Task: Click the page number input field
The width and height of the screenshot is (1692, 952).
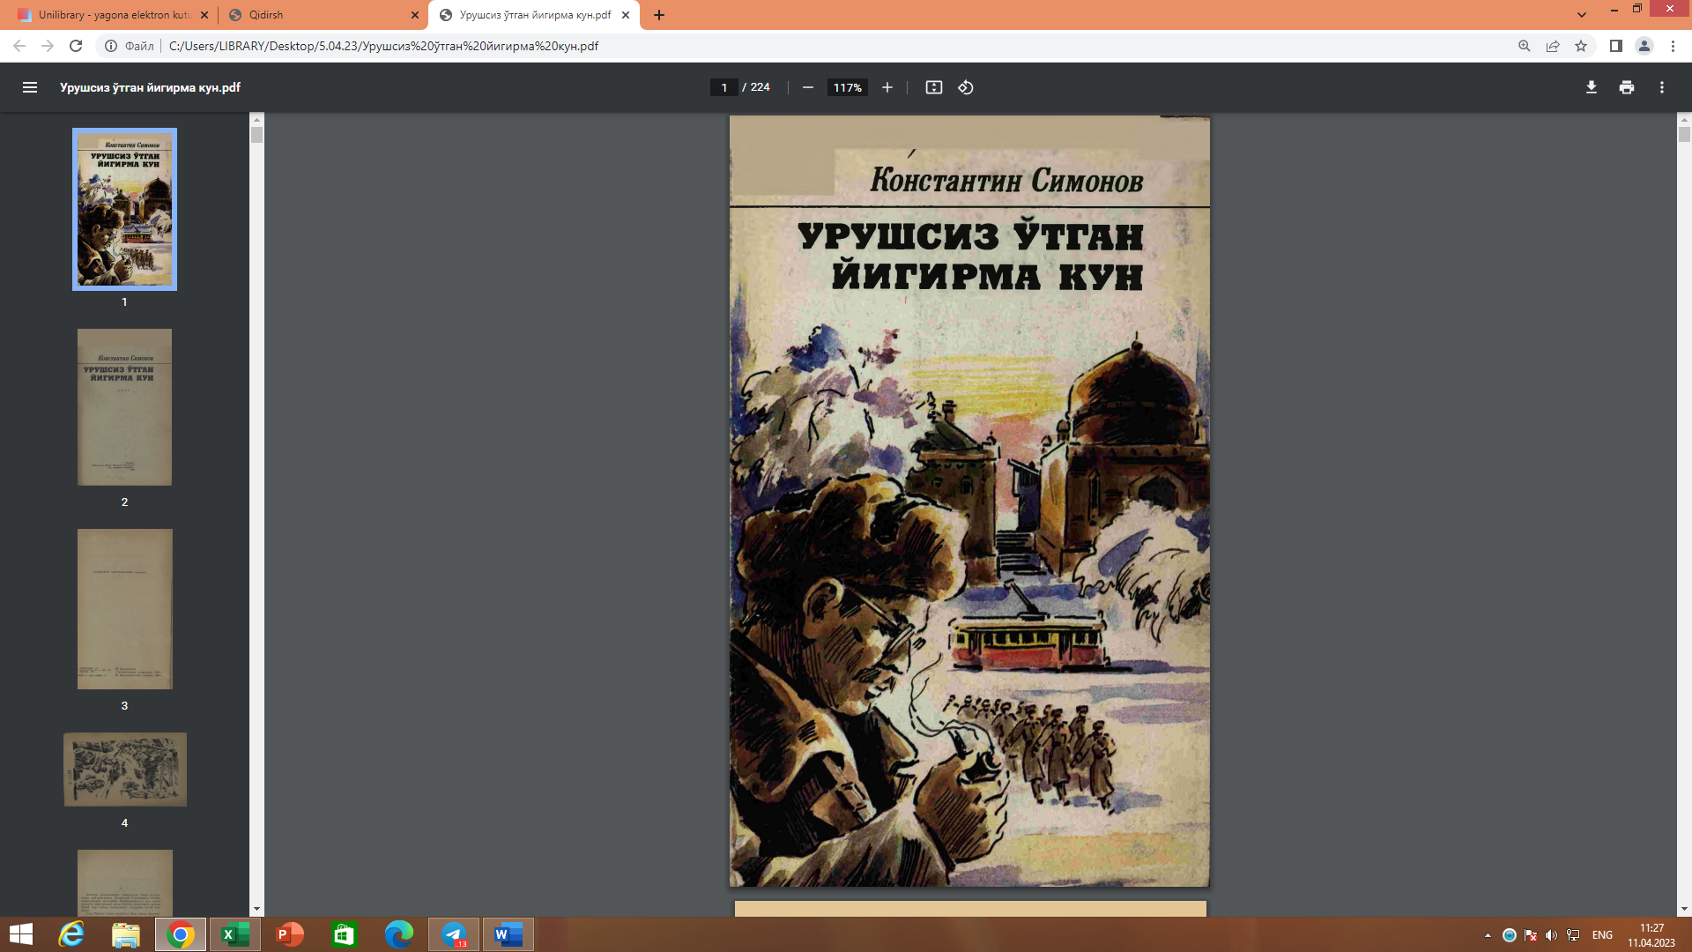Action: (x=724, y=87)
